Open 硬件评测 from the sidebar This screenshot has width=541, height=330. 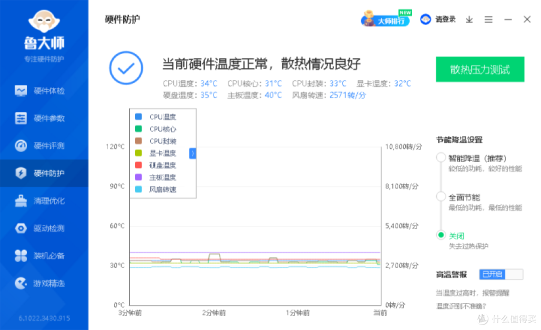(x=44, y=145)
